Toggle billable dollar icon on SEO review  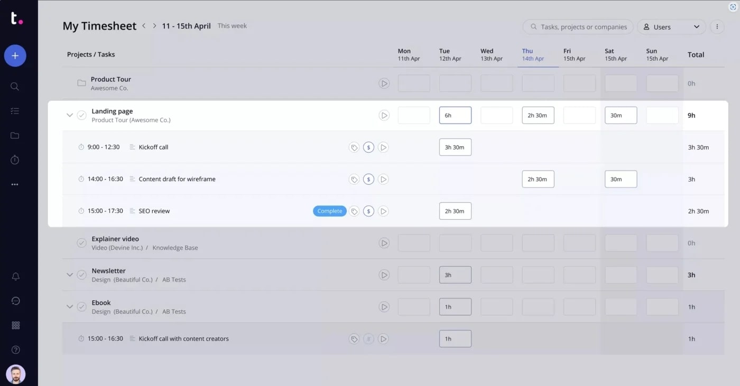click(x=368, y=211)
